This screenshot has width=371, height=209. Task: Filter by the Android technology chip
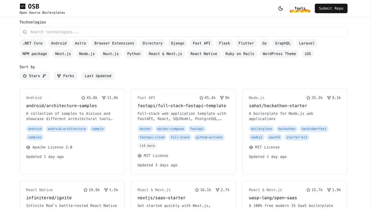pyautogui.click(x=59, y=43)
